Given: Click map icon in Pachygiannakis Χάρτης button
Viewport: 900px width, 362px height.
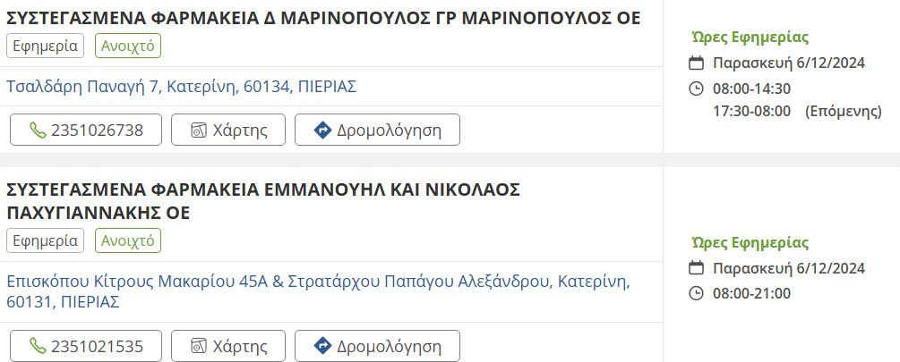Looking at the screenshot, I should pos(199,346).
